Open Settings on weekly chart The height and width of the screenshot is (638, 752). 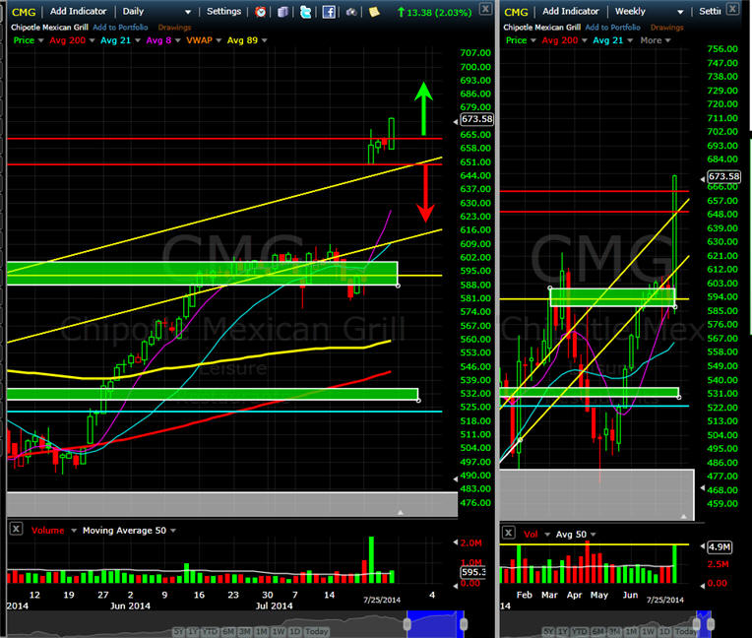[x=710, y=11]
